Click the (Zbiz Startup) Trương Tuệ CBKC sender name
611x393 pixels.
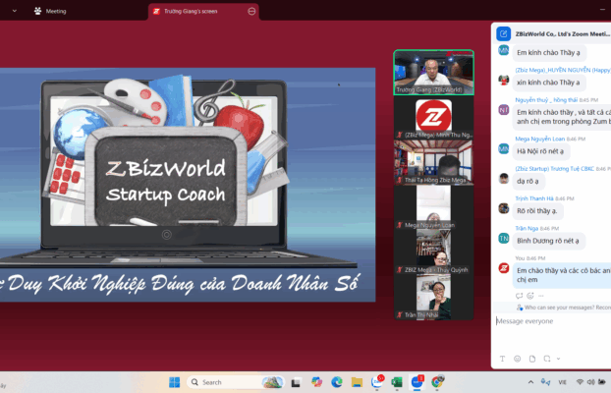point(554,169)
